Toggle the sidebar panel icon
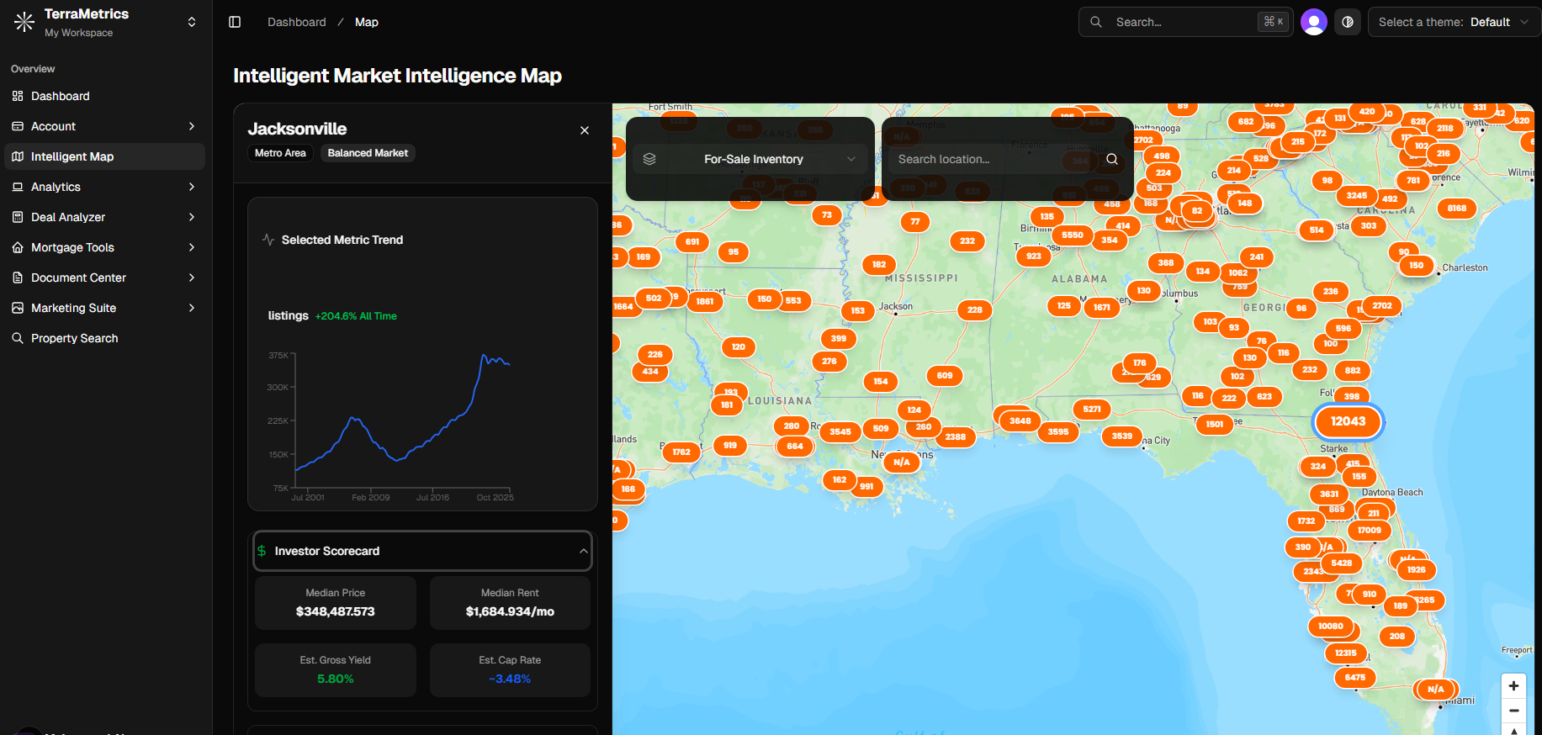1542x735 pixels. point(235,22)
